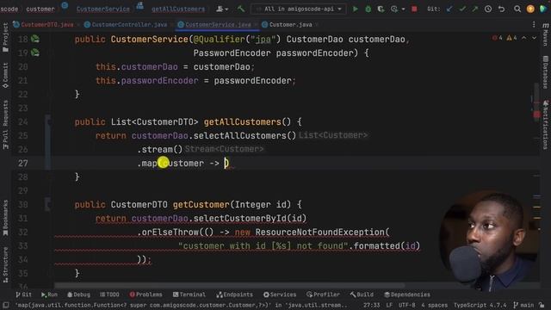This screenshot has width=551, height=310.
Task: Close the Customer.java tab
Action: tap(317, 25)
